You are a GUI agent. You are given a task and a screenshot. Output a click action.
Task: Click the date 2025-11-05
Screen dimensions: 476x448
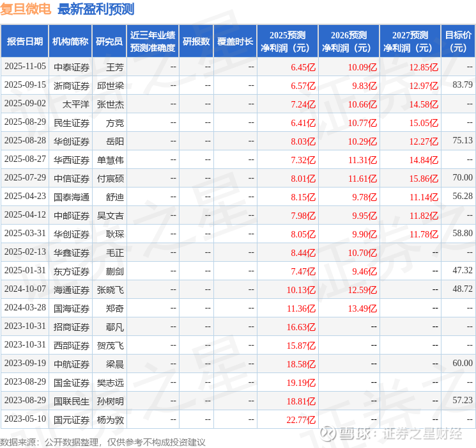[25, 67]
